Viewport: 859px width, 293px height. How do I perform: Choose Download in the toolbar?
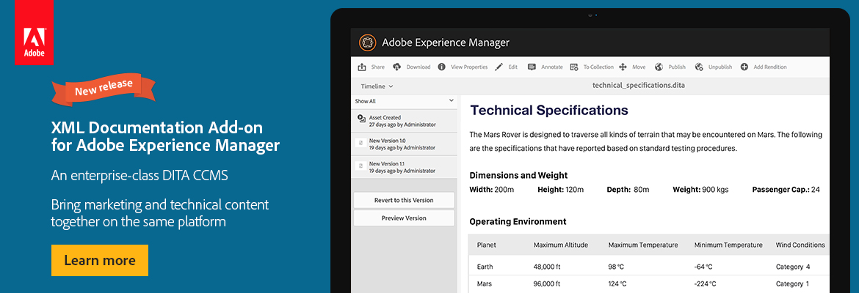(418, 67)
